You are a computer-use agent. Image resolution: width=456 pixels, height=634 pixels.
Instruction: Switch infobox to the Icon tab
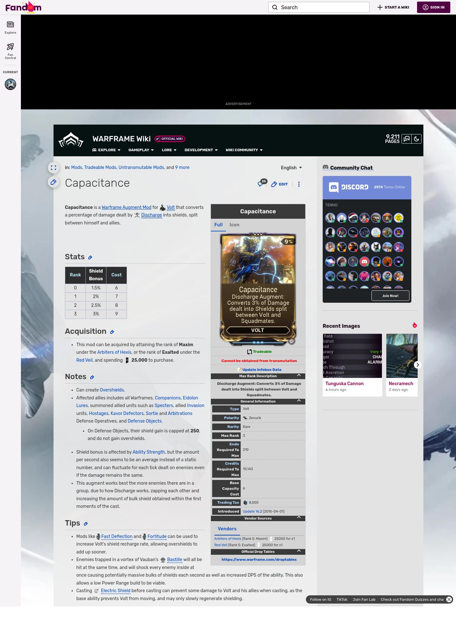(x=234, y=225)
